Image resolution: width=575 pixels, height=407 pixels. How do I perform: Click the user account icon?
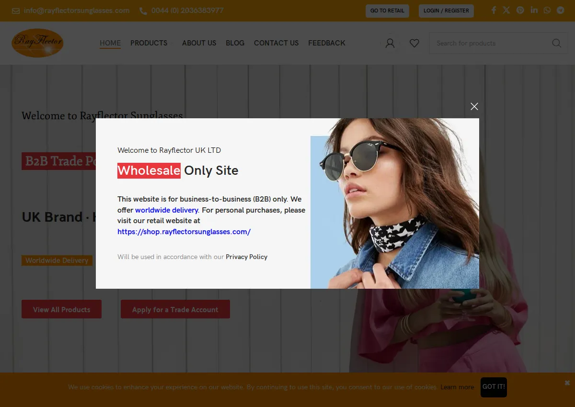coord(390,43)
